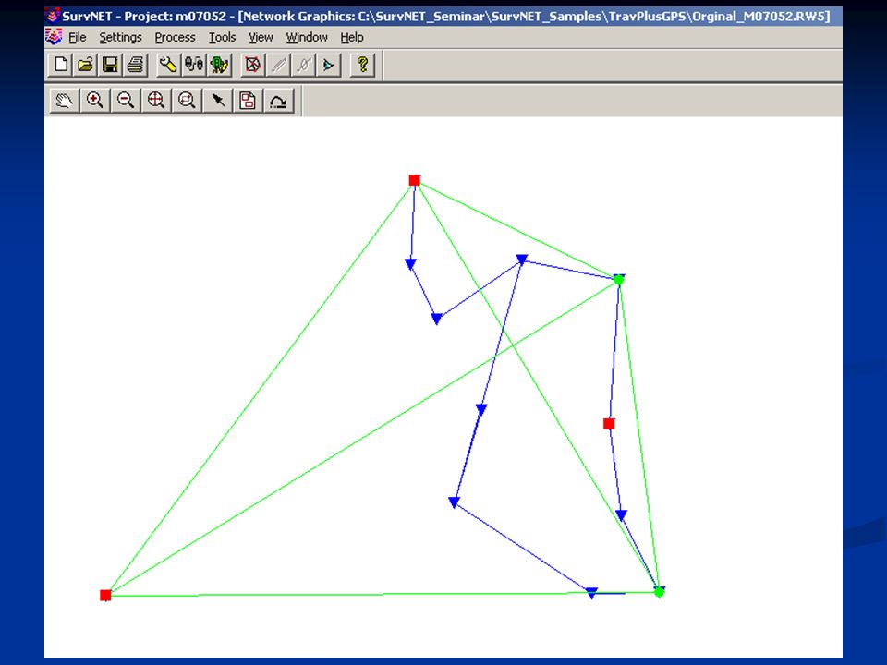
Task: Click the red control point on the right traverse leg
Action: [609, 424]
